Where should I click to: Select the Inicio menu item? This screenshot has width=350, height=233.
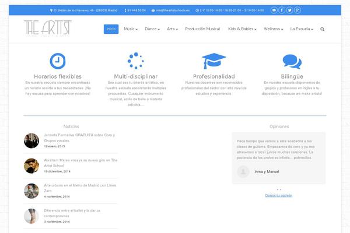111,29
